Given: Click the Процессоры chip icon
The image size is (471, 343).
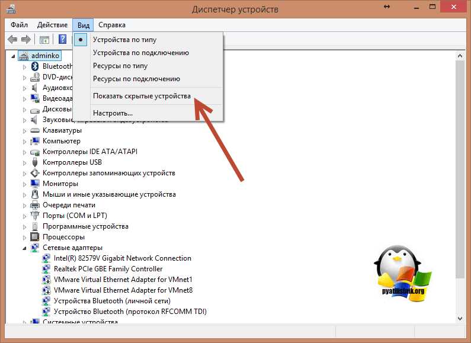Looking at the screenshot, I should tap(35, 237).
